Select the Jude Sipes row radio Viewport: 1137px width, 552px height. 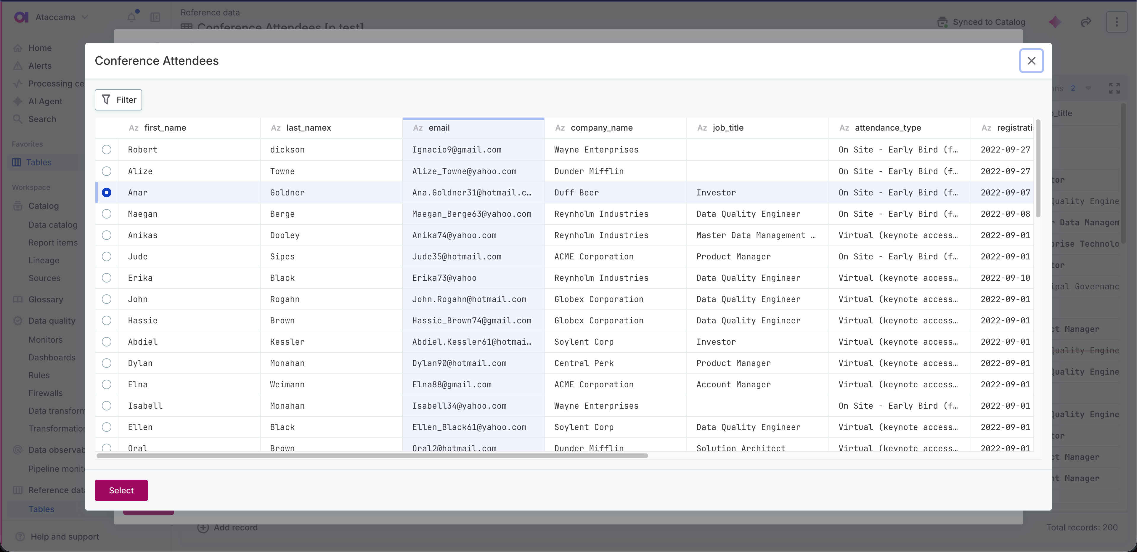point(106,256)
